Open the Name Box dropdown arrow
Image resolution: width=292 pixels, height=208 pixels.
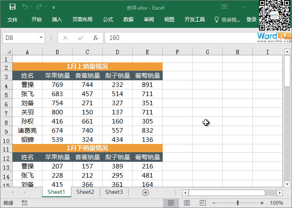click(x=41, y=38)
